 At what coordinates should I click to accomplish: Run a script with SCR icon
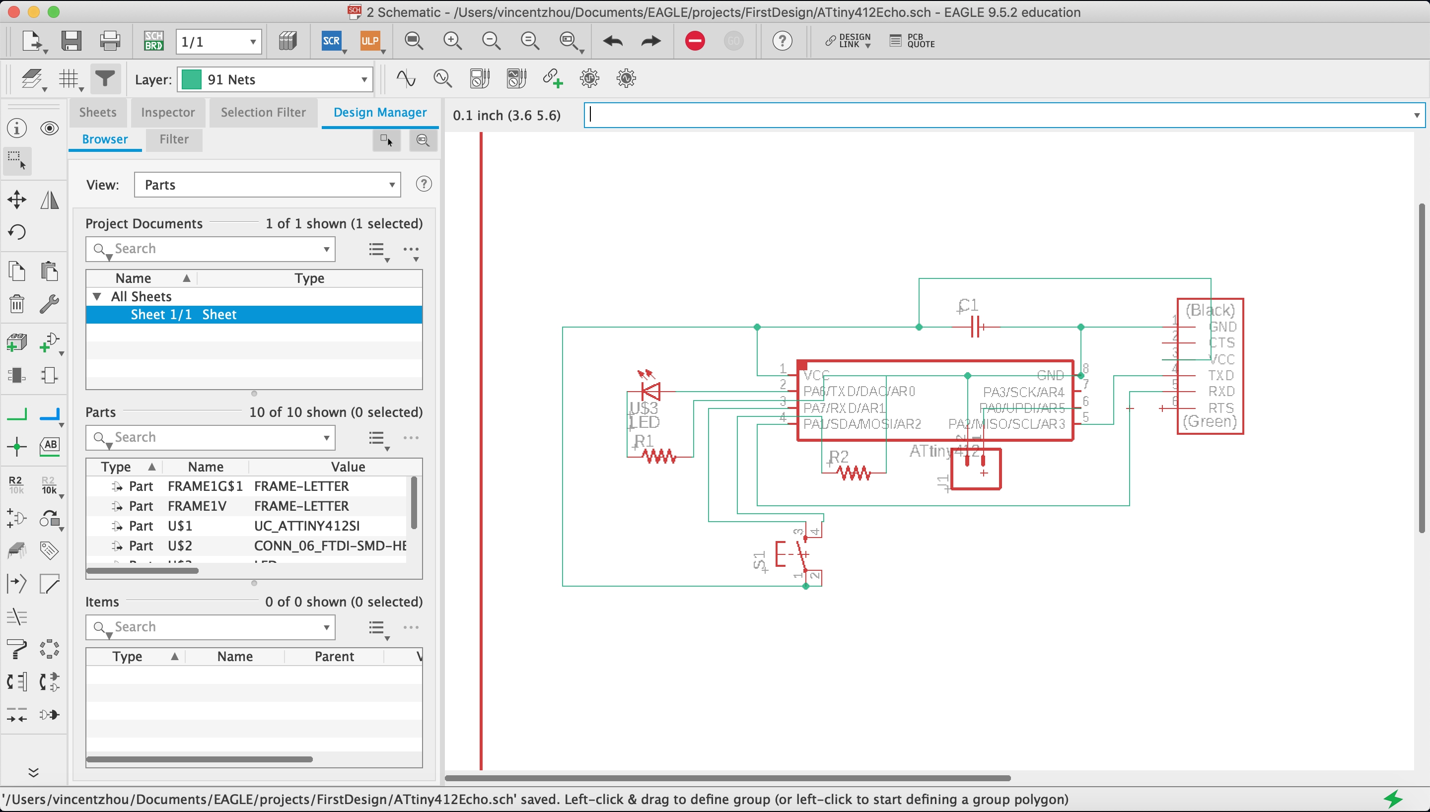pos(331,41)
